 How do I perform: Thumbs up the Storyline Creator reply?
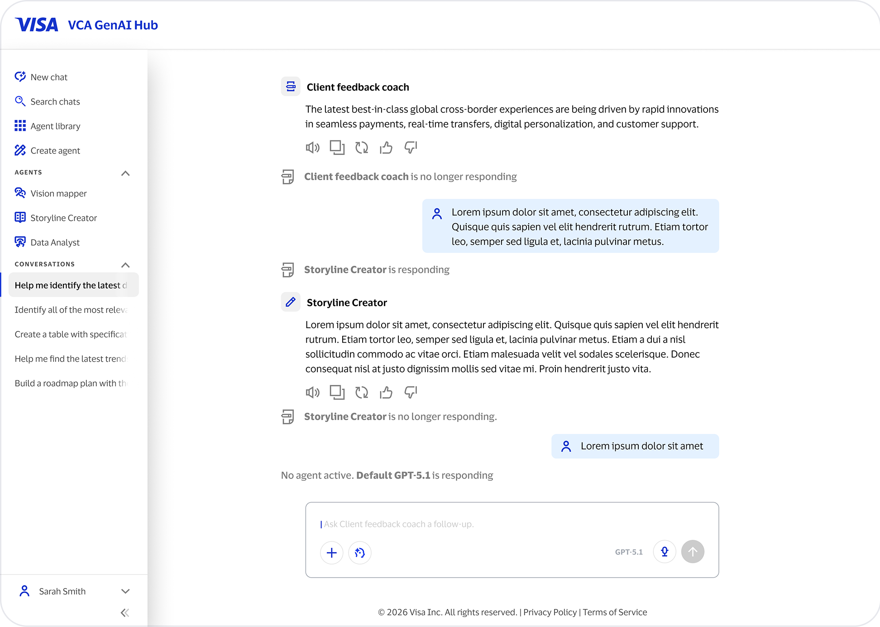pyautogui.click(x=386, y=392)
